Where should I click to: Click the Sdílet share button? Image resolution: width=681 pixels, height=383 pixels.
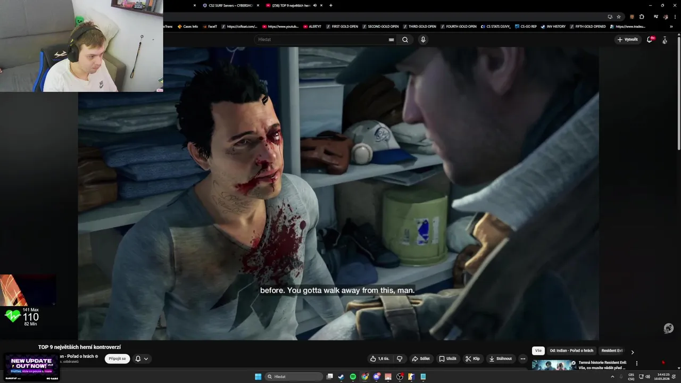421,359
